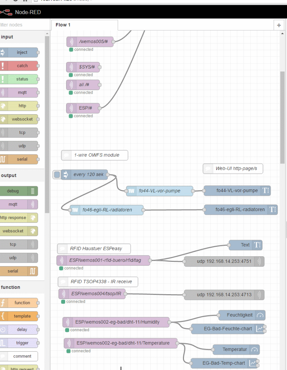
Task: Pick the mqtt input node from the palette
Action: [19, 93]
